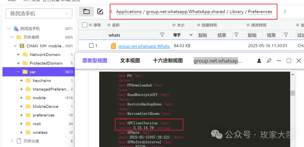Click the device icon next to 陈民浩手机 in tree
The image size is (304, 147).
(16, 29)
